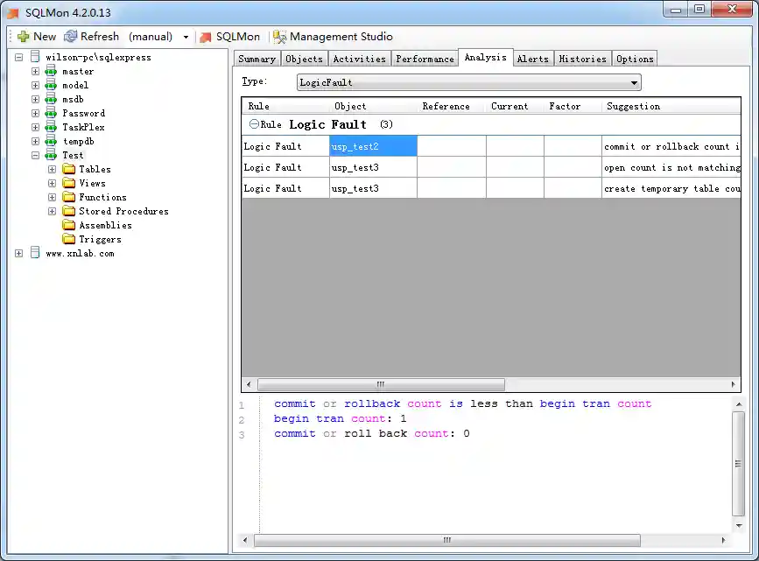Click the Triggers folder icon
Viewport: 759px width, 561px height.
[x=69, y=239]
